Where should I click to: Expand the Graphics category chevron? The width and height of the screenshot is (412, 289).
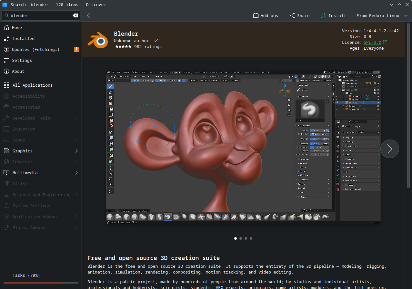76,151
